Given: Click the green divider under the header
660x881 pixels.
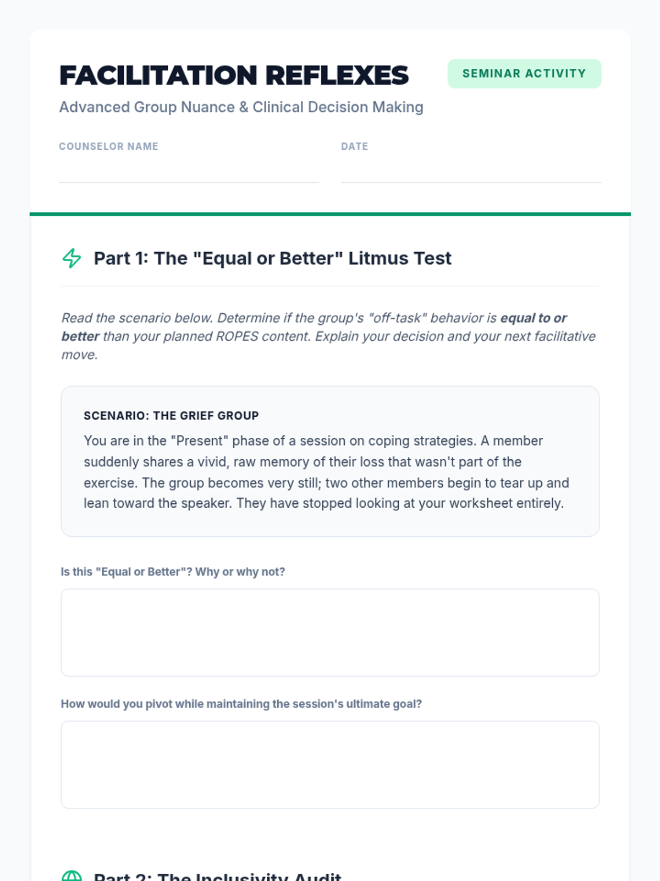Looking at the screenshot, I should (330, 214).
